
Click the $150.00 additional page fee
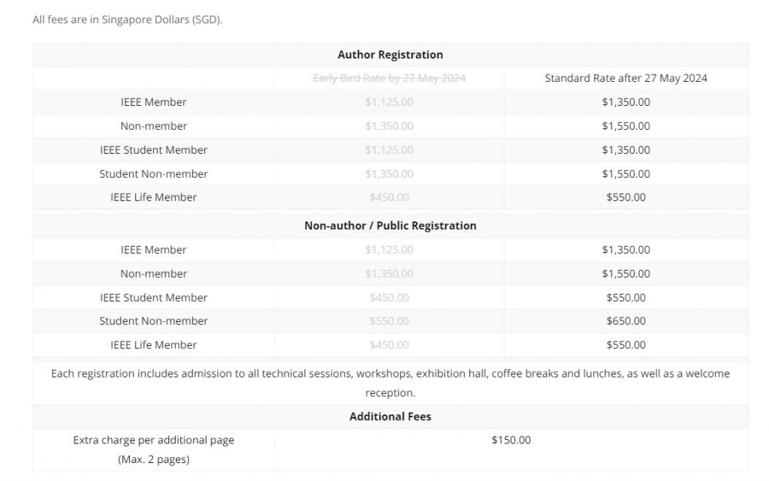click(x=511, y=440)
